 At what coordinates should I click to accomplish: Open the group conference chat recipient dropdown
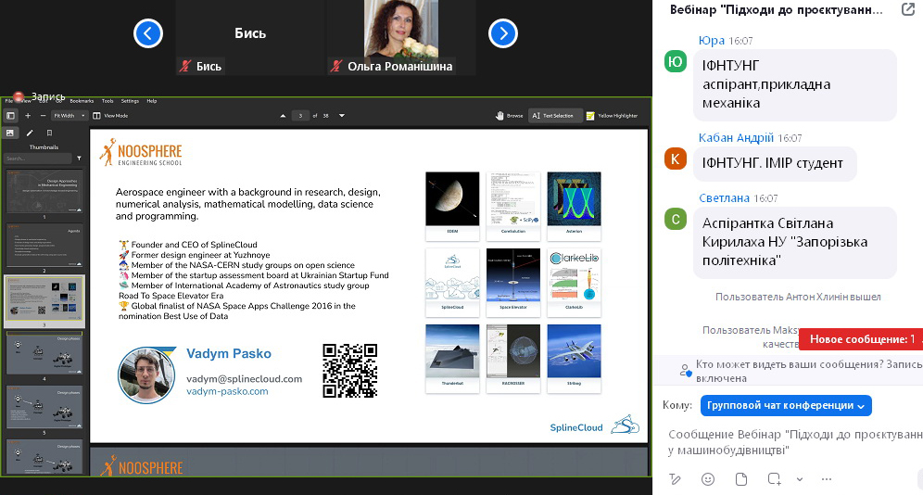786,405
